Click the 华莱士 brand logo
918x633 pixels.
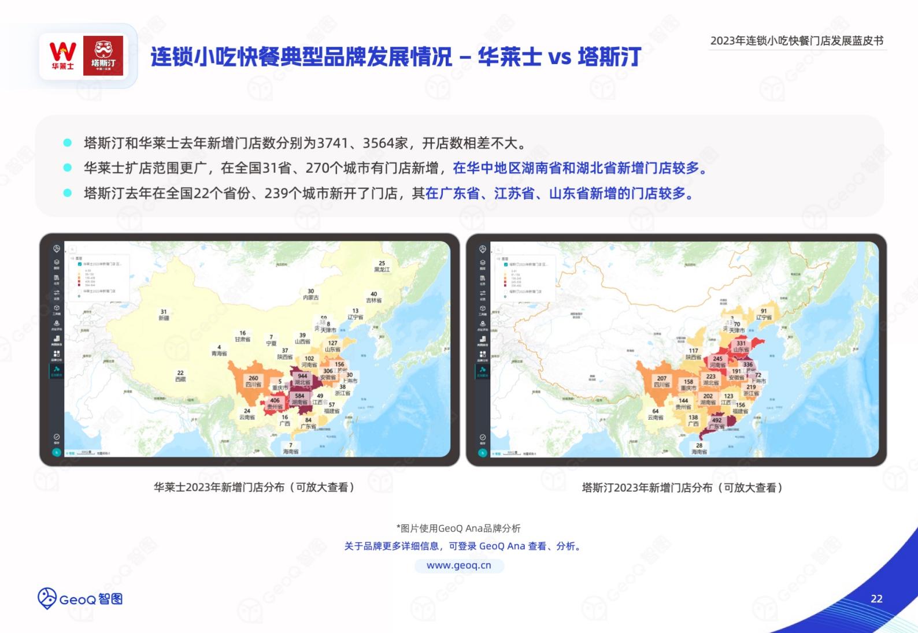pyautogui.click(x=62, y=55)
